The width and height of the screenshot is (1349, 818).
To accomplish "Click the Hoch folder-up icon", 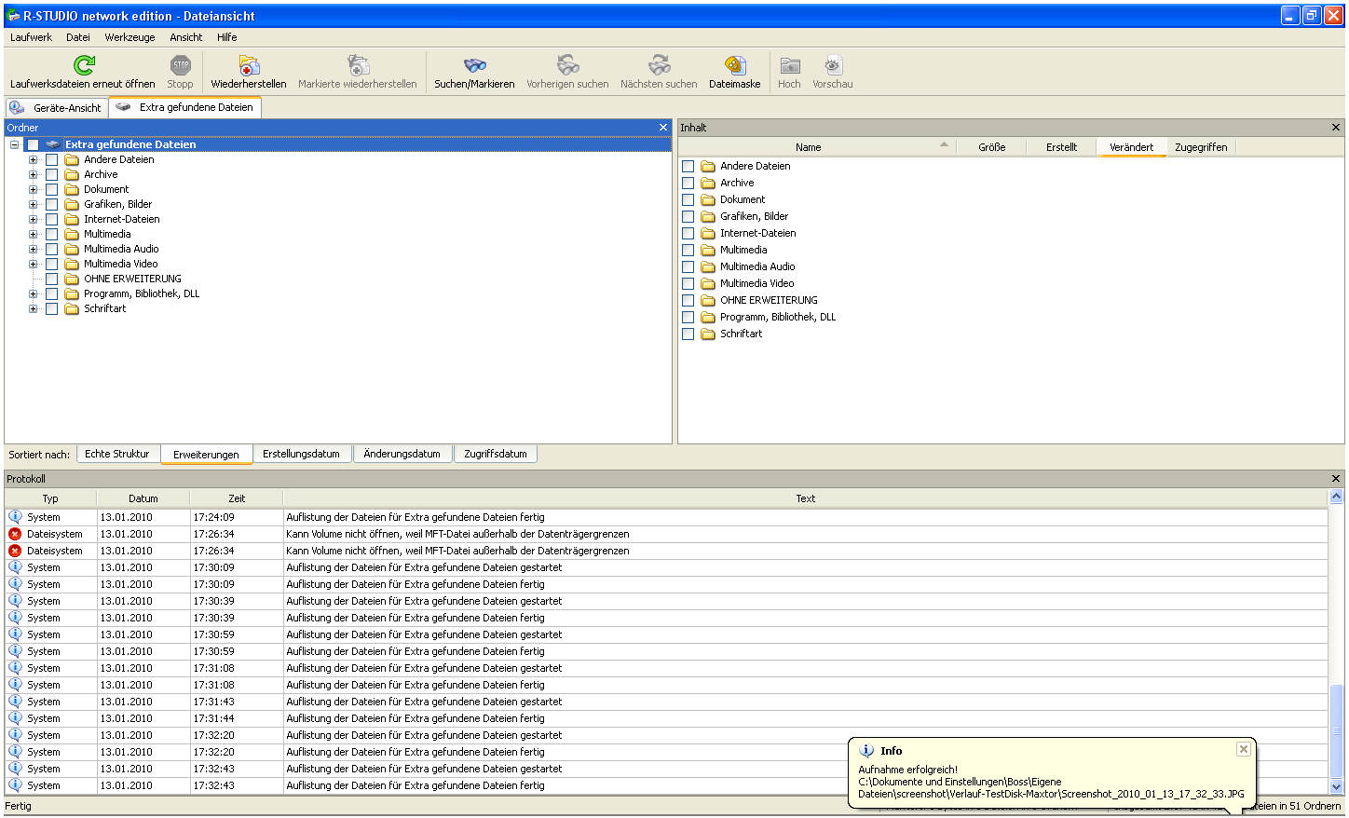I will point(790,64).
